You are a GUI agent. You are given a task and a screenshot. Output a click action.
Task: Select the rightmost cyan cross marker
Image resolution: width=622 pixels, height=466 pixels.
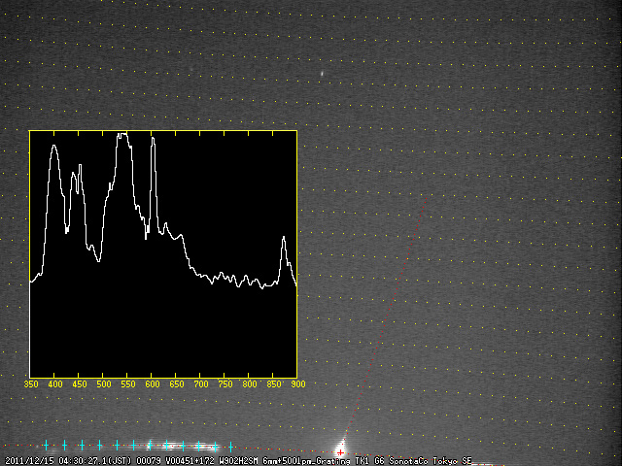229,447
